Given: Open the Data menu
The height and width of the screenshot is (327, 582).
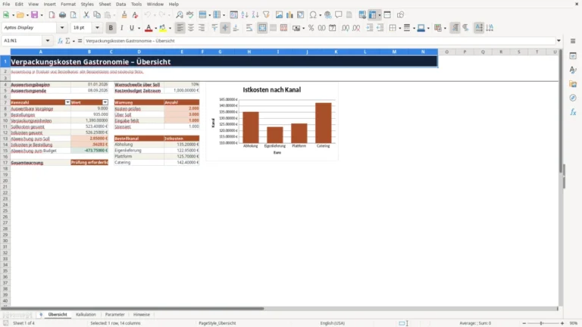Looking at the screenshot, I should (x=120, y=4).
